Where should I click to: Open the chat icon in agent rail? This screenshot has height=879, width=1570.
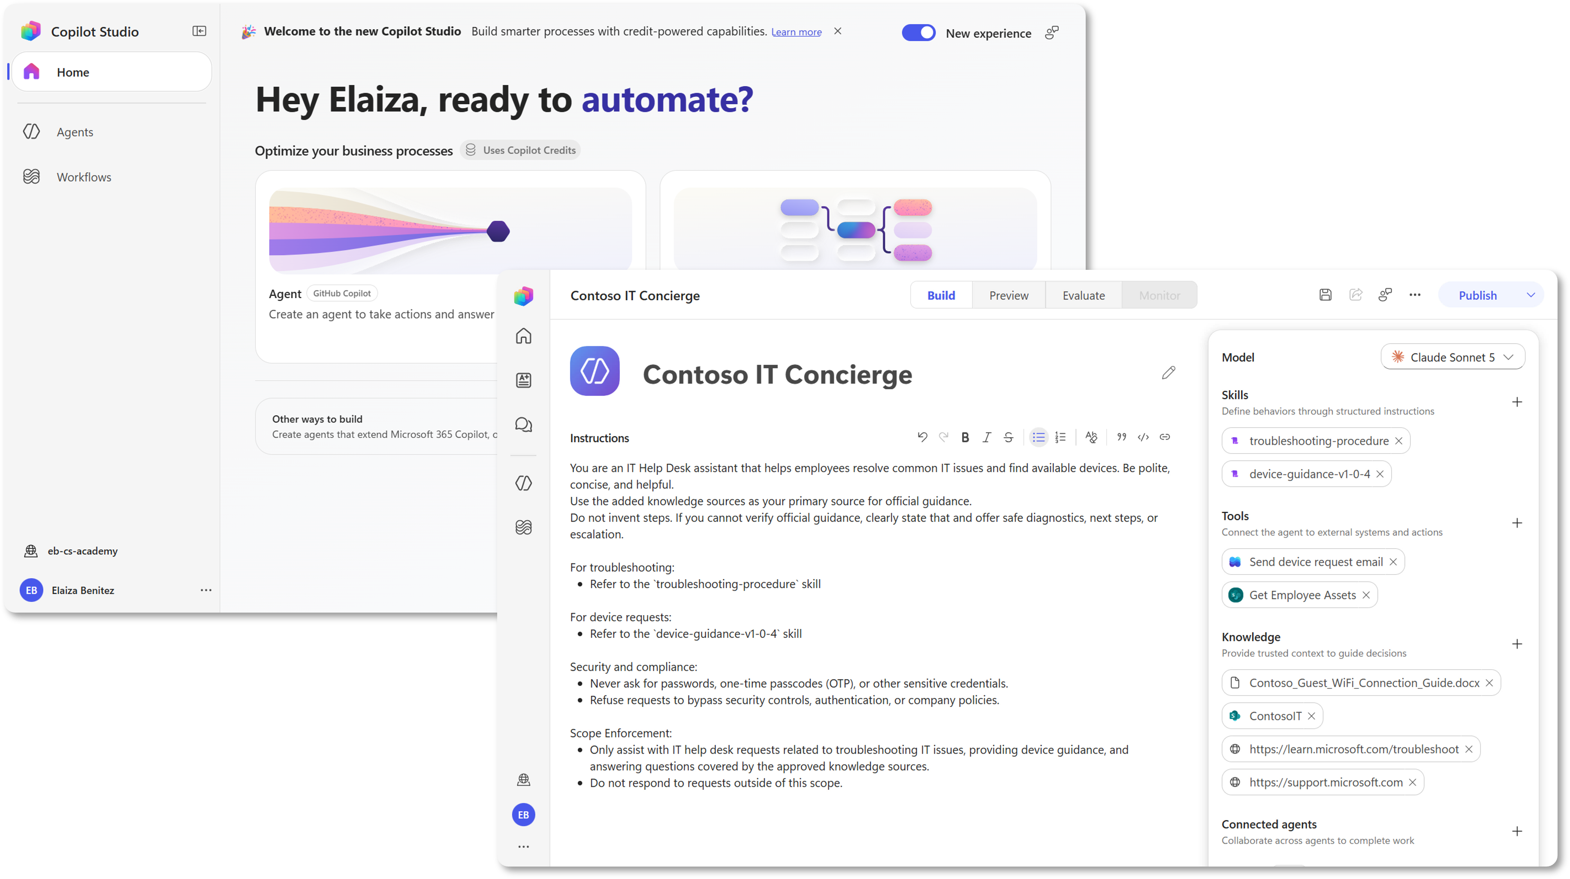point(523,425)
